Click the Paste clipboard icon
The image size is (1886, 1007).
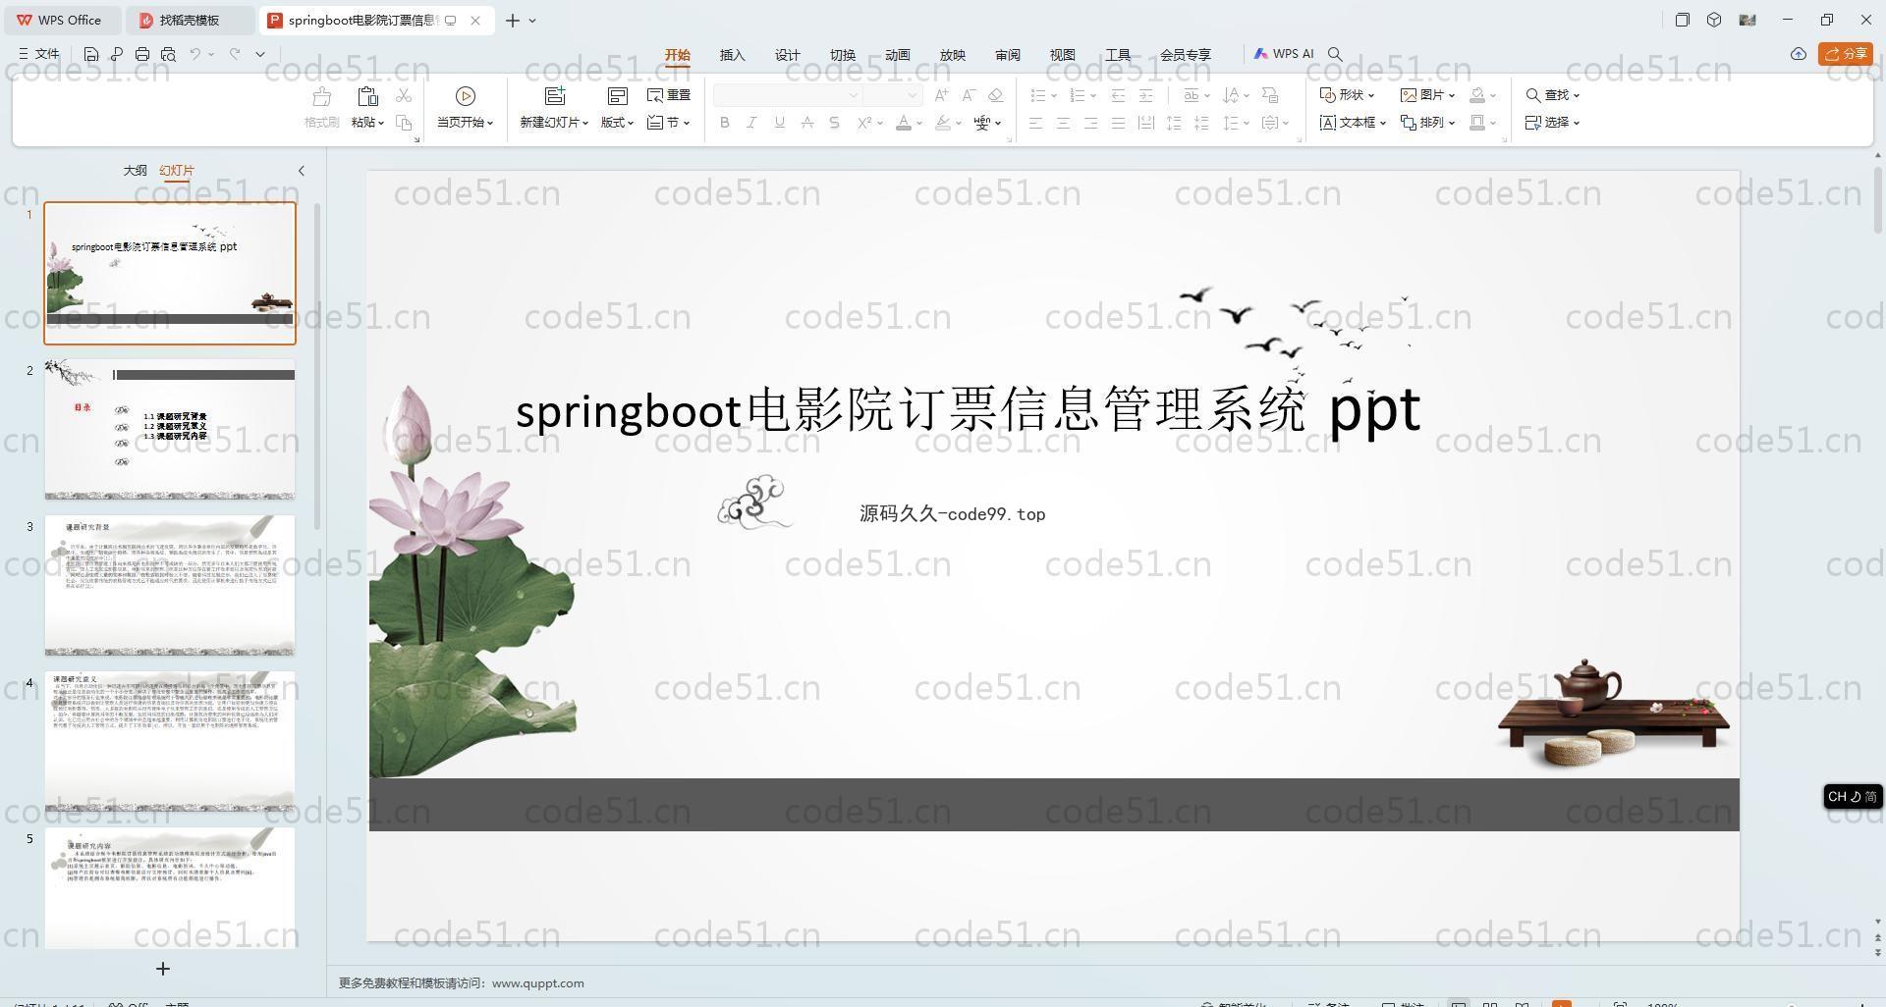367,96
